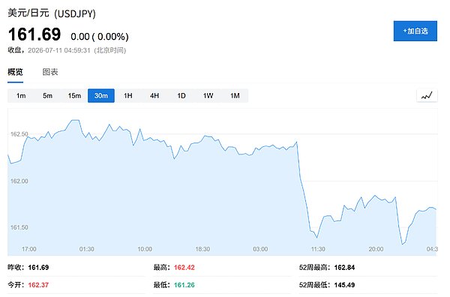Select the 5m interval
The height and width of the screenshot is (297, 450).
pyautogui.click(x=48, y=95)
